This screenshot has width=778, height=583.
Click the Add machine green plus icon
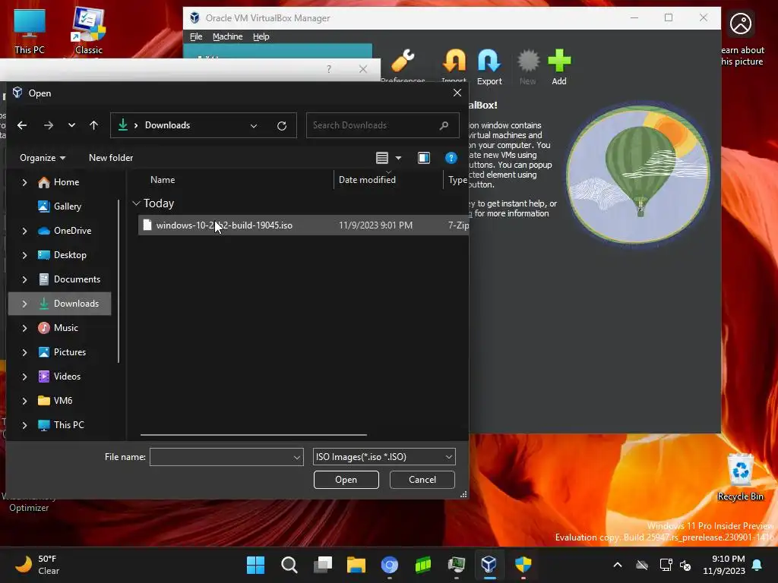559,67
